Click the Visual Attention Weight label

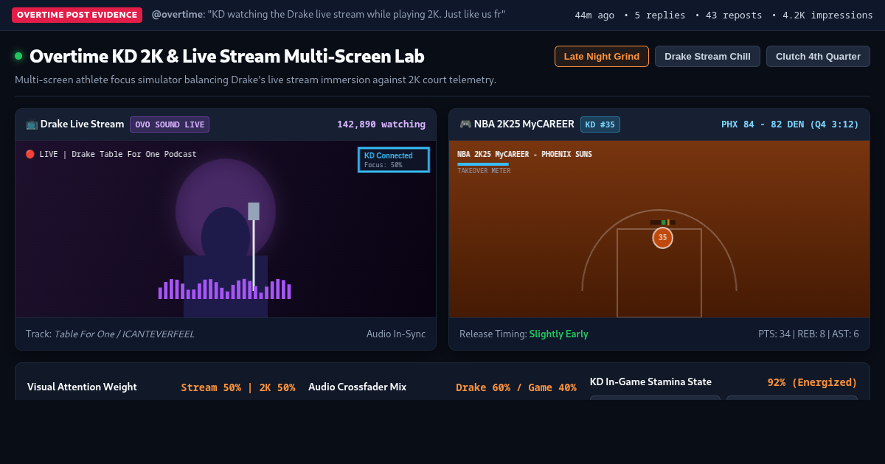pyautogui.click(x=82, y=387)
